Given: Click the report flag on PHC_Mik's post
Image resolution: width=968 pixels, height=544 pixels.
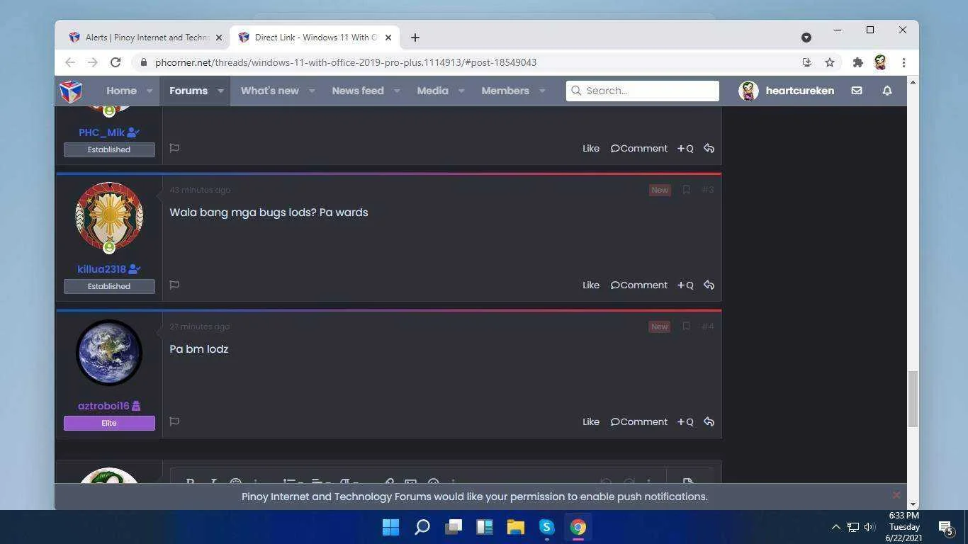Looking at the screenshot, I should click(174, 148).
